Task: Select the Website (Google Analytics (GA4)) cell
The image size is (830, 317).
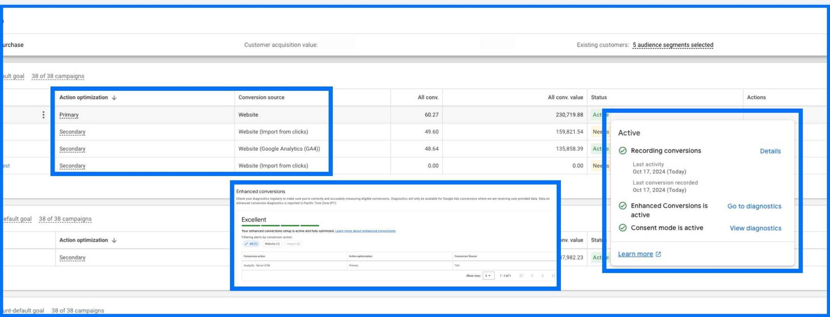Action: pyautogui.click(x=279, y=149)
